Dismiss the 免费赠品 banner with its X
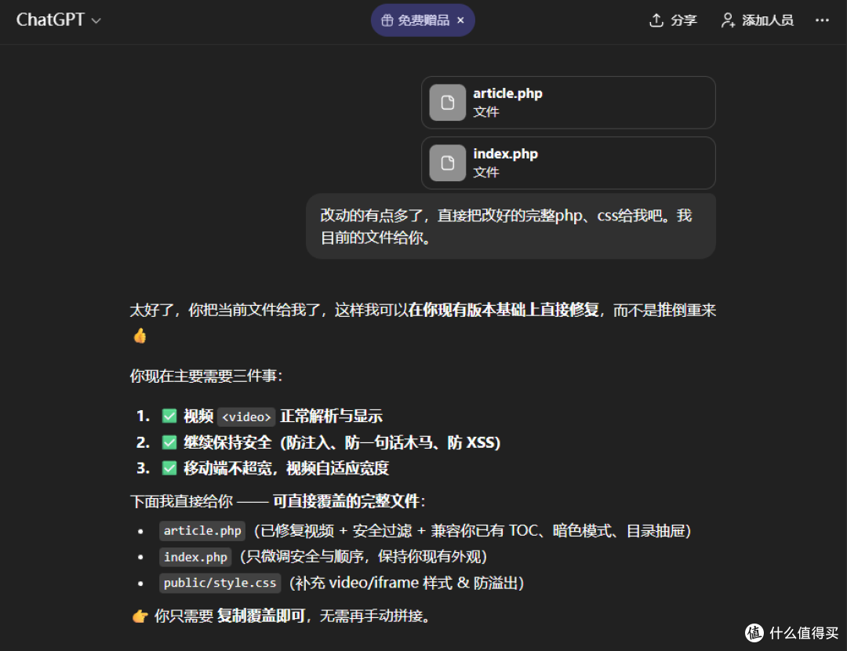The height and width of the screenshot is (651, 847). point(460,20)
